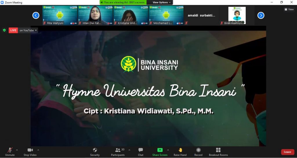Viewport: 297px width, 158px height.
Task: Open the Chat panel
Action: click(141, 152)
